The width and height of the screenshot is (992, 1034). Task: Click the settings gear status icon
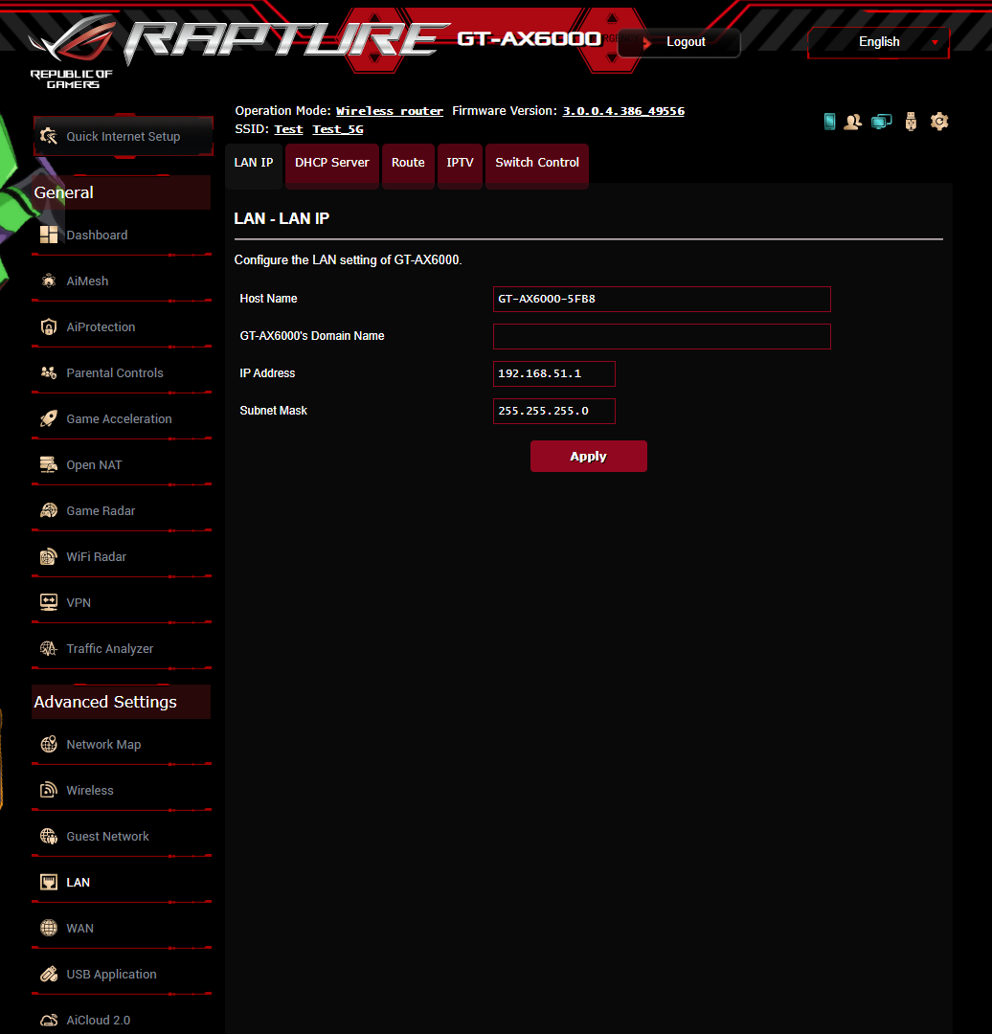click(x=939, y=122)
